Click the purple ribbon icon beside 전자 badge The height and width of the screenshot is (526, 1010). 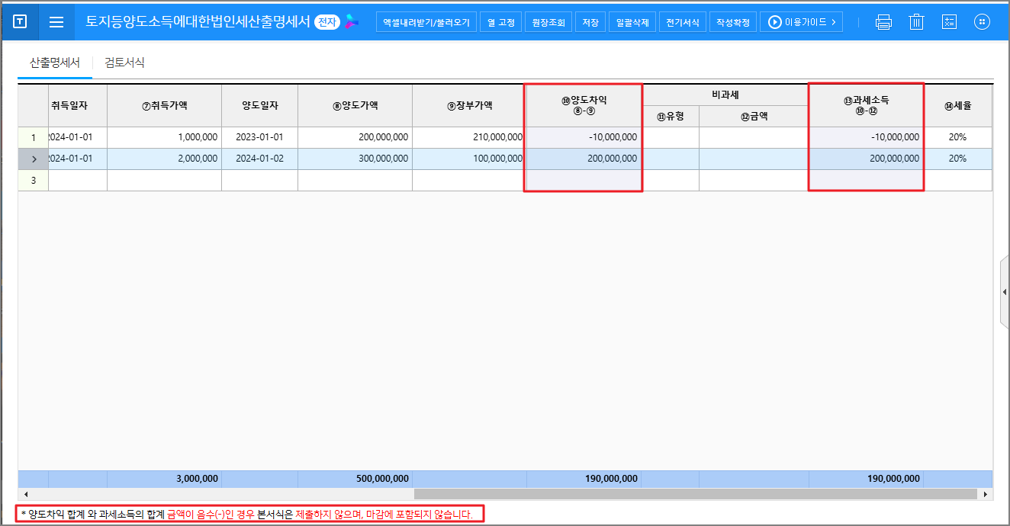point(350,21)
